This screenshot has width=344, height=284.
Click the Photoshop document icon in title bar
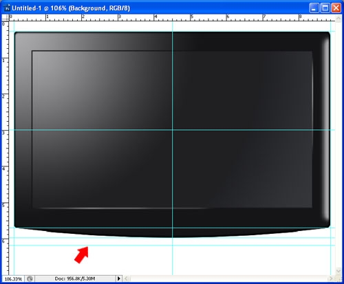coord(7,8)
